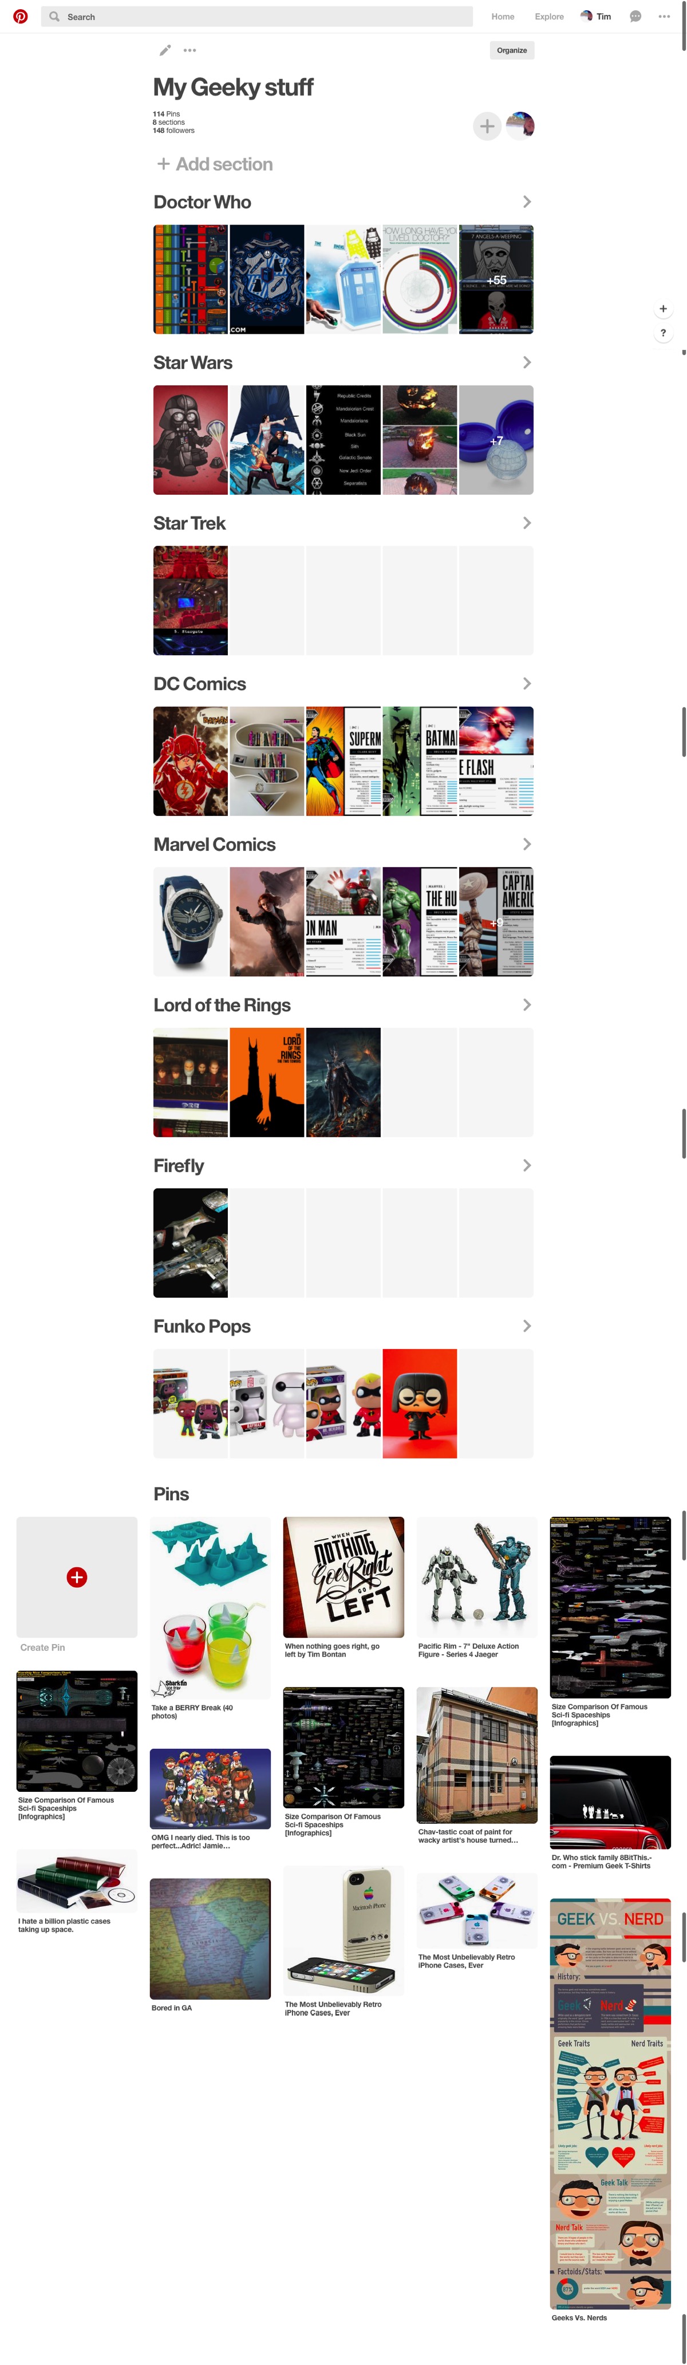The image size is (687, 2365).
Task: Expand the Star Wars section chevron
Action: point(526,362)
